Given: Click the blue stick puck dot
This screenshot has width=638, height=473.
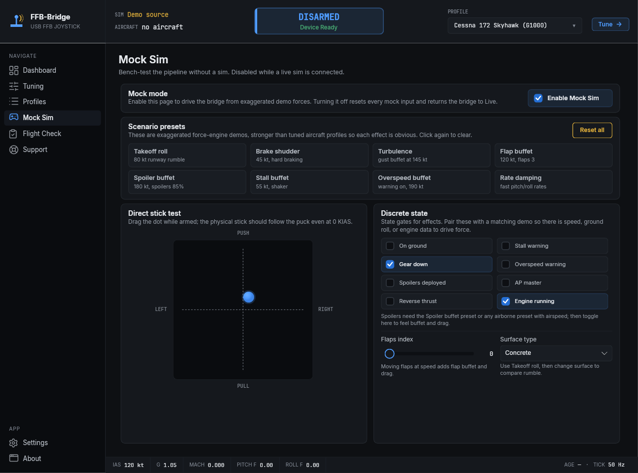Looking at the screenshot, I should point(249,297).
